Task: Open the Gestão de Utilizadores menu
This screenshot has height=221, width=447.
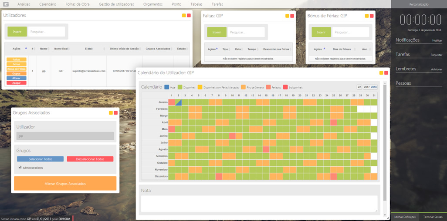Action: pyautogui.click(x=116, y=4)
